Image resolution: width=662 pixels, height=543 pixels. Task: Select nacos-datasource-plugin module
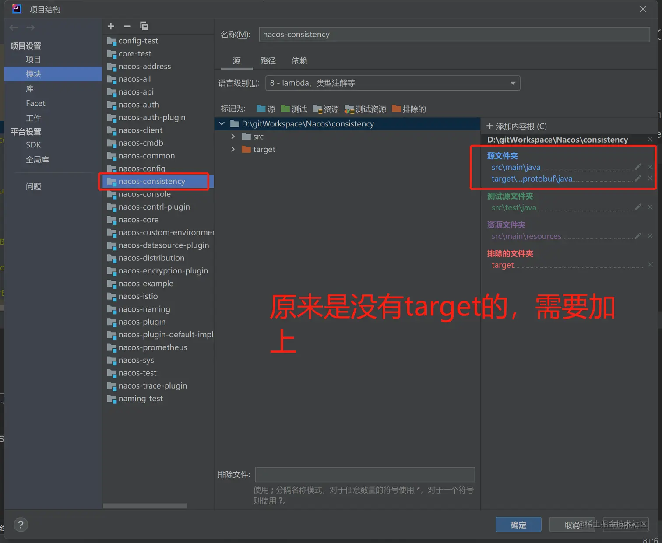point(164,245)
